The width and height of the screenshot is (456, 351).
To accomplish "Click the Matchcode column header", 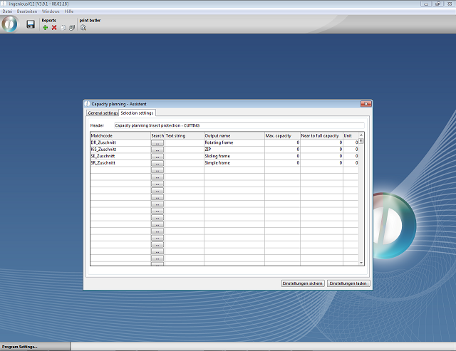I will (120, 136).
